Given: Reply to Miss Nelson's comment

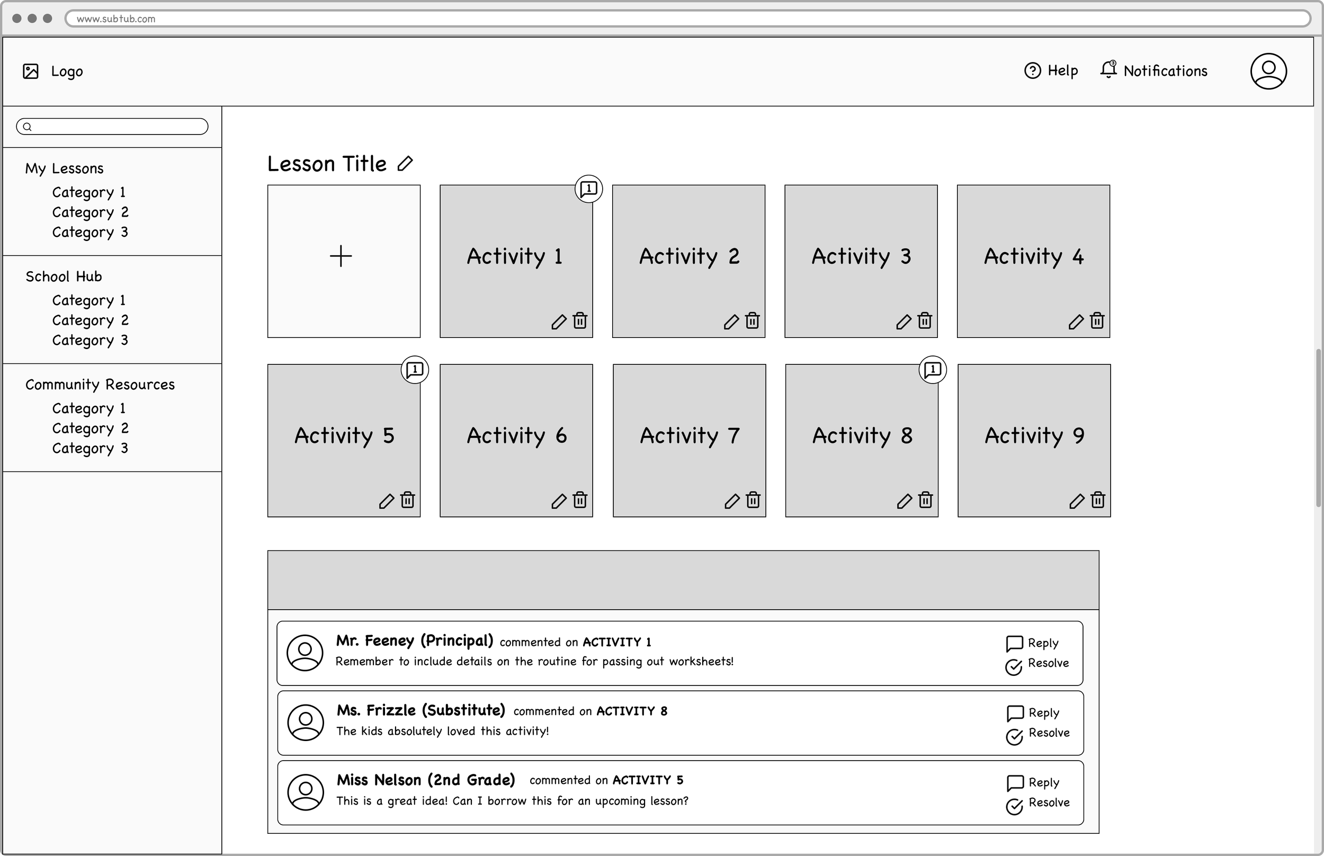Looking at the screenshot, I should [x=1033, y=782].
